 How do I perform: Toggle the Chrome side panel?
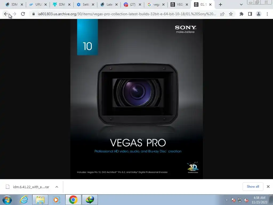click(250, 14)
